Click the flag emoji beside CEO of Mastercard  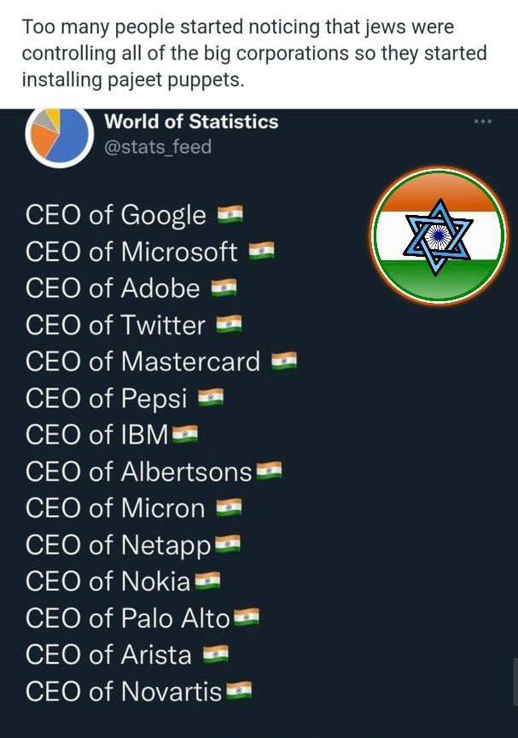tap(284, 361)
